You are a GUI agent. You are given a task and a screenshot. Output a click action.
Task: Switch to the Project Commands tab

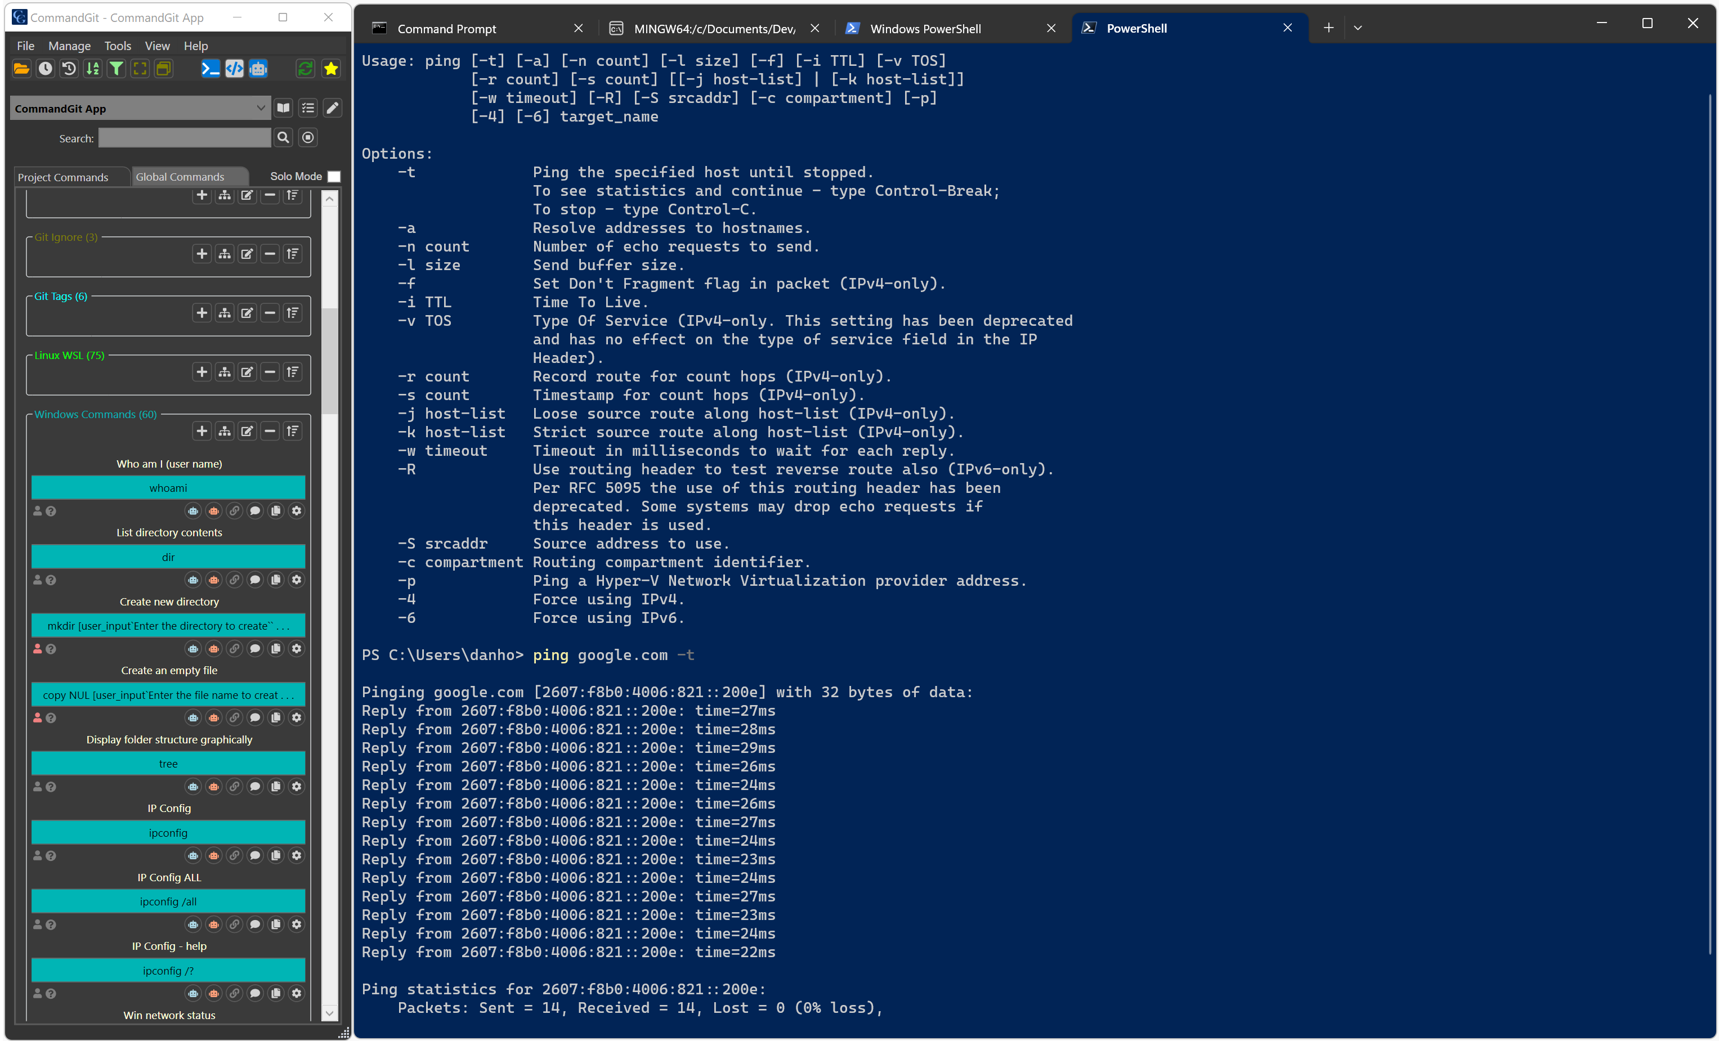click(x=63, y=177)
